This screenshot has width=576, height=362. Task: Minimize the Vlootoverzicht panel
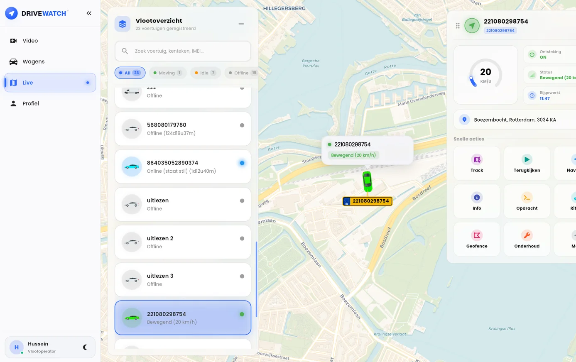[x=241, y=24]
